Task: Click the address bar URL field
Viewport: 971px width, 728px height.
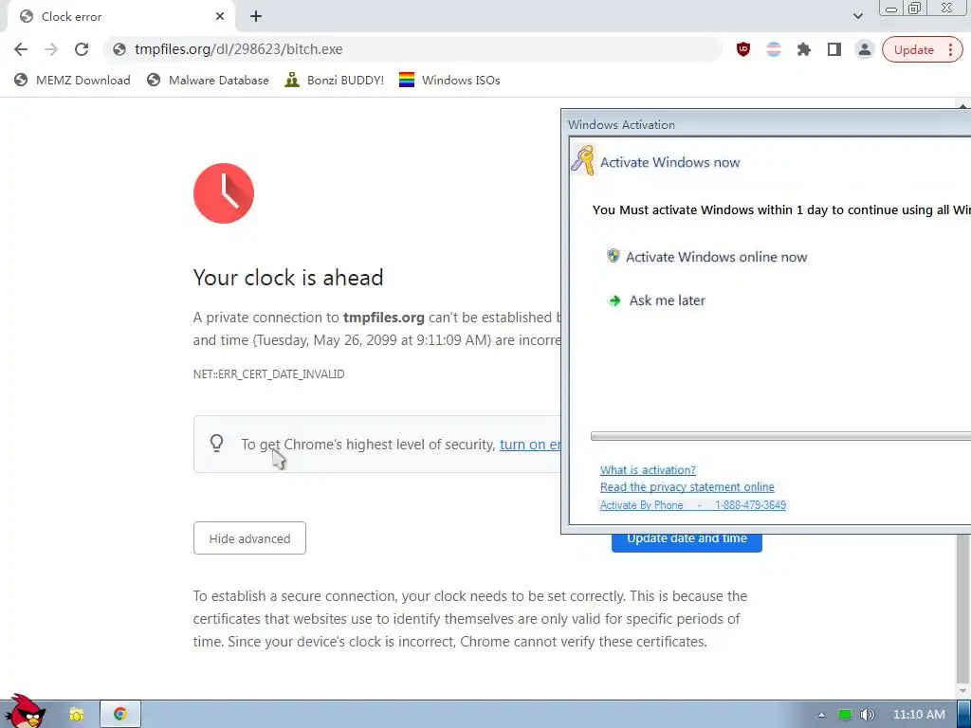Action: point(412,49)
